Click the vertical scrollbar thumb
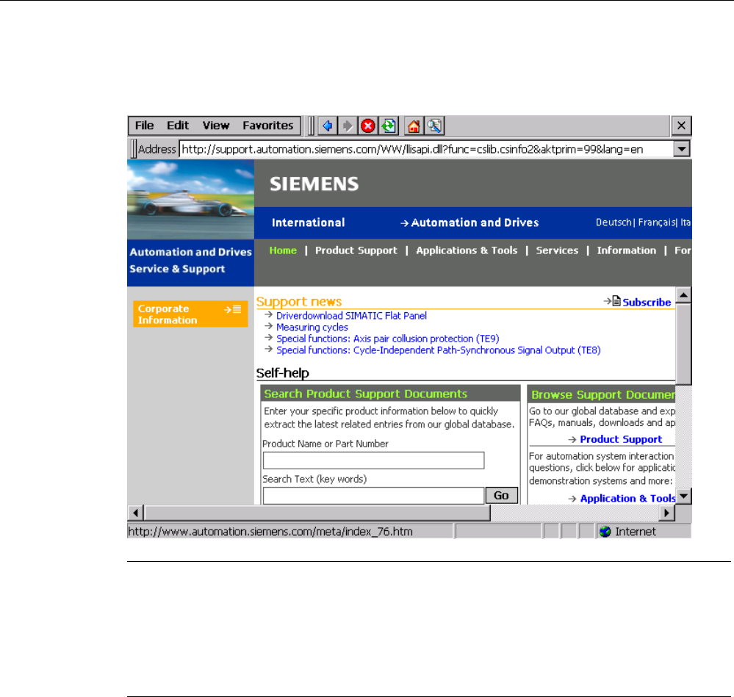 tap(684, 344)
